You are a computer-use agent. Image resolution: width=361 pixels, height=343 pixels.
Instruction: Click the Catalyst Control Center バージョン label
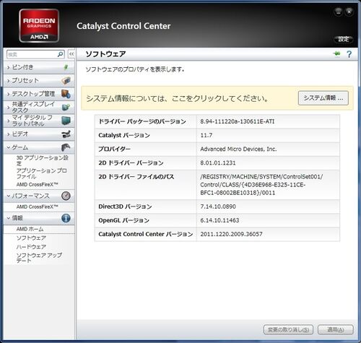click(146, 234)
